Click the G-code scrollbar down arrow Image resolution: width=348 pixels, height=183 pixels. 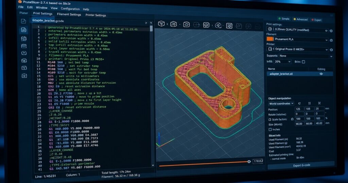153,165
